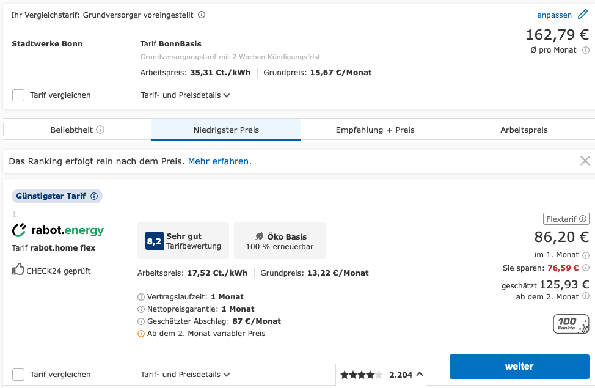Open info icon on Beliebtheit tab
The width and height of the screenshot is (595, 388).
100,130
